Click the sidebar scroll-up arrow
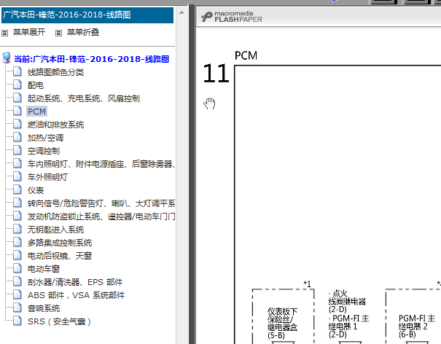Viewport: 441px width, 344px height. tap(182, 12)
